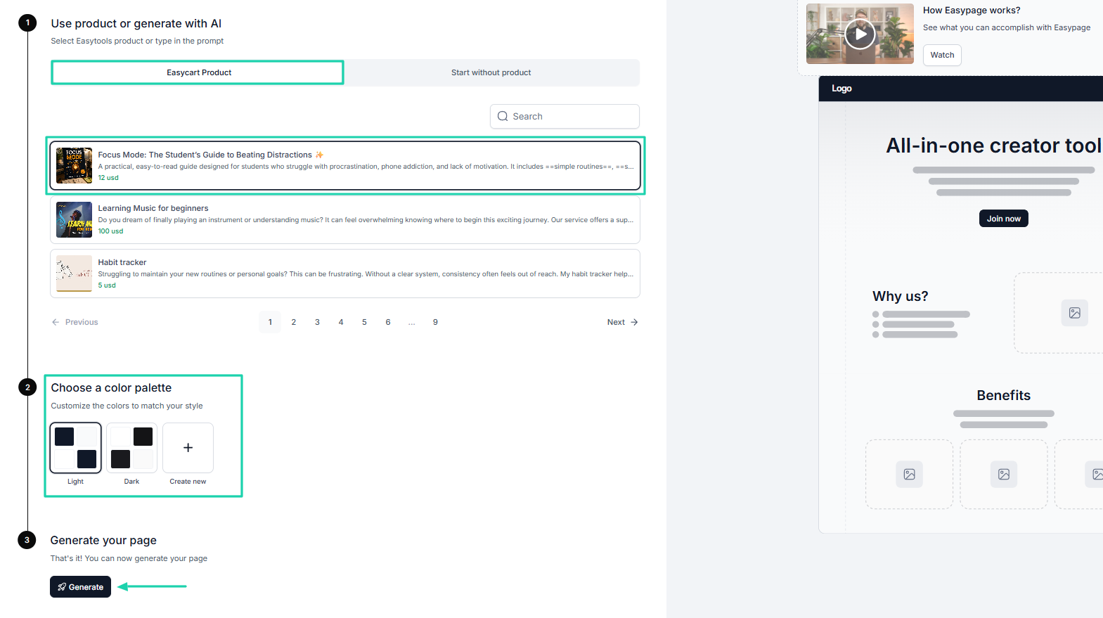Click All-in-one creator tool heading
Viewport: 1103px width, 618px height.
click(x=994, y=146)
